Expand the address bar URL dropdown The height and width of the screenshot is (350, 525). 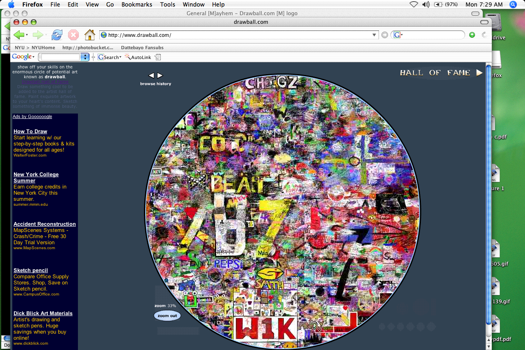[x=374, y=35]
